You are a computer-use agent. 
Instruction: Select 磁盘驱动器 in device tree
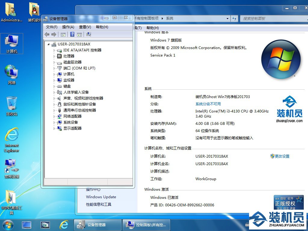72,62
